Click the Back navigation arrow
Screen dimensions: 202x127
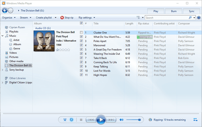click(x=5, y=11)
